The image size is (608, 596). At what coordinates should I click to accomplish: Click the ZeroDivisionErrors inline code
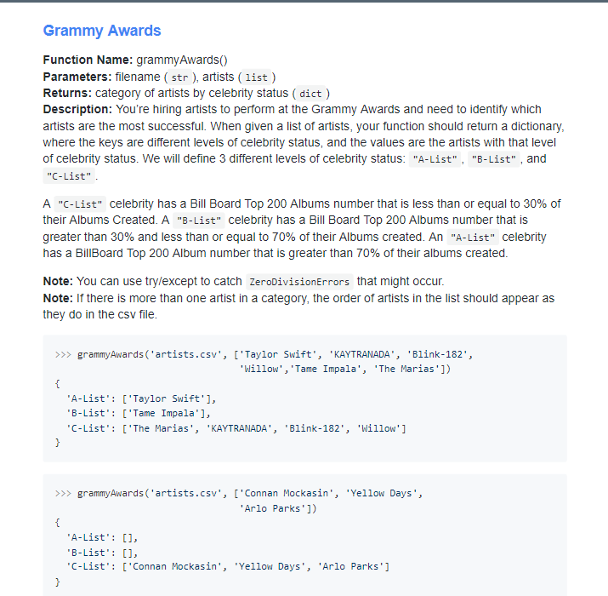coord(299,282)
